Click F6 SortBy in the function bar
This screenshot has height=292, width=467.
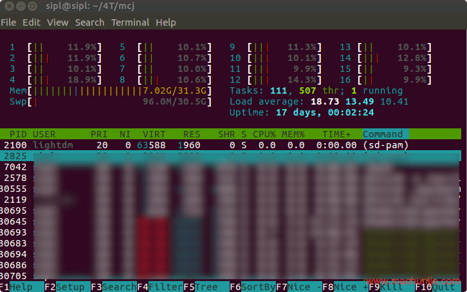[x=253, y=287]
